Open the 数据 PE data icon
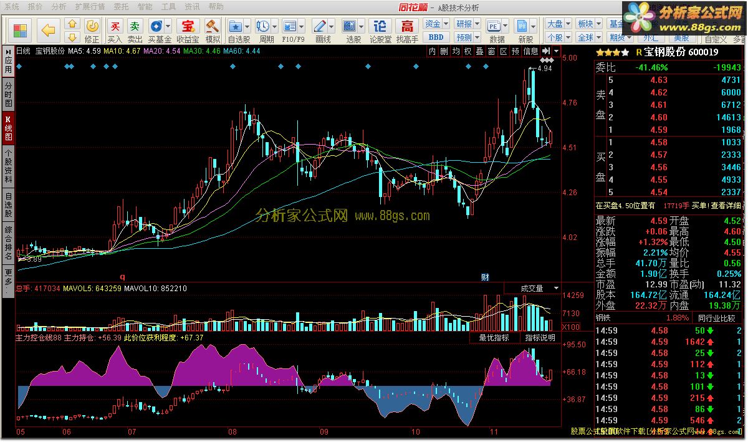 pos(493,26)
